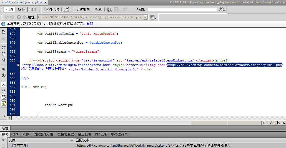Select [当前文件] search result row
The width and height of the screenshot is (286, 148).
coord(147,145)
